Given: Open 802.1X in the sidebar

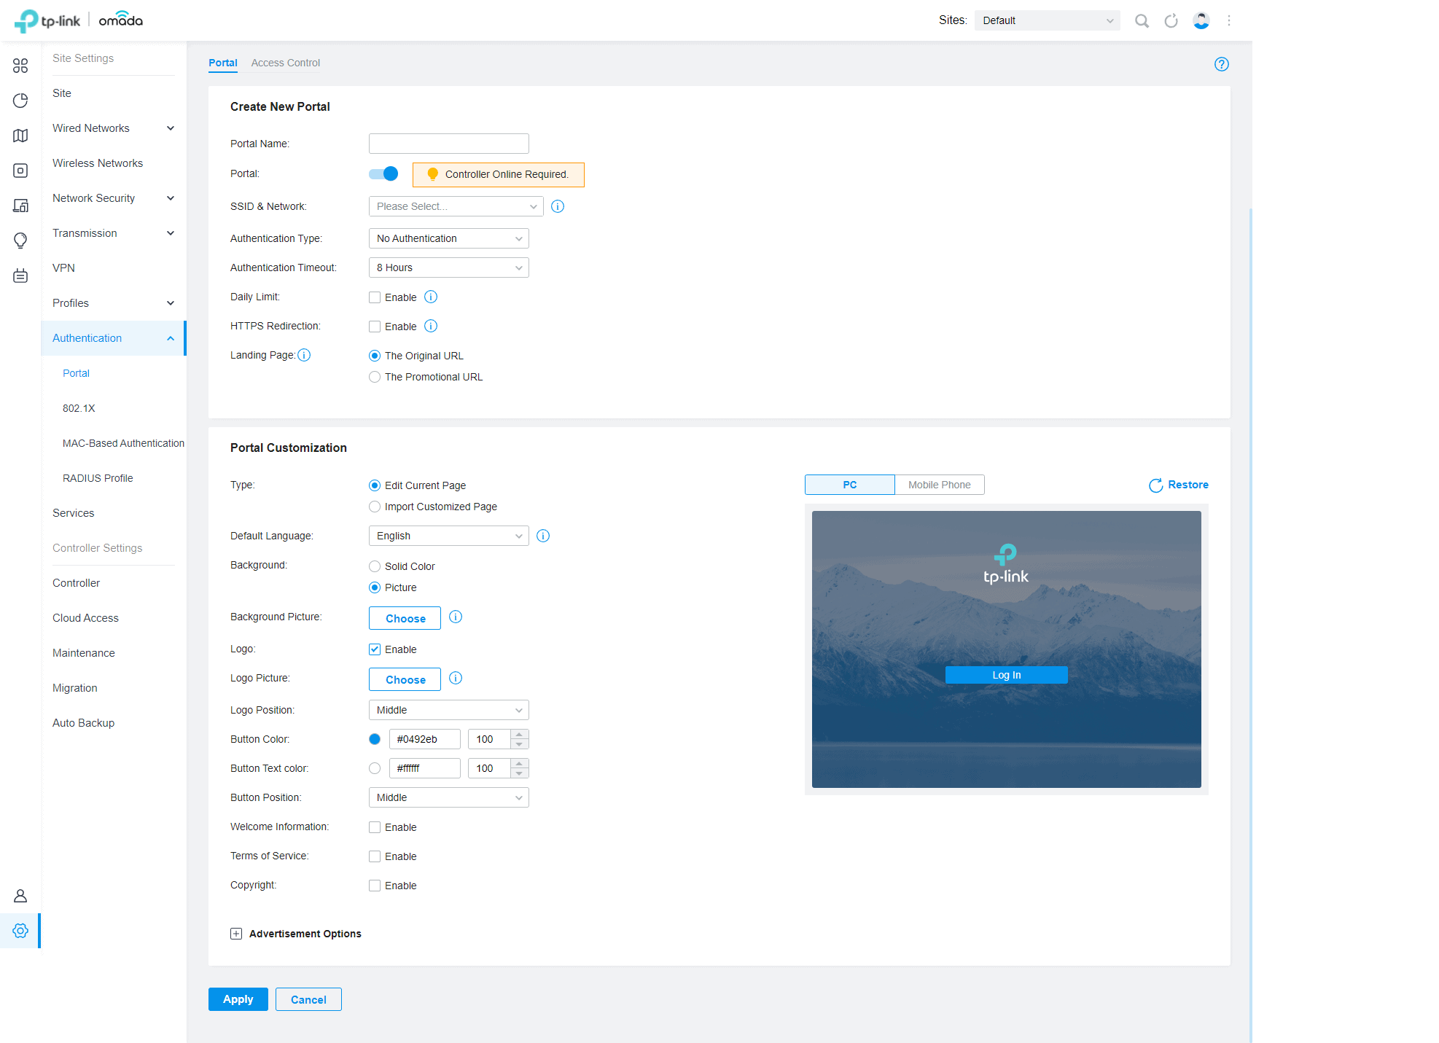Looking at the screenshot, I should pyautogui.click(x=79, y=408).
